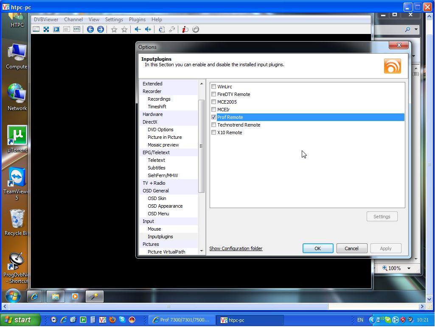This screenshot has width=435, height=327.
Task: Click the OK button
Action: coord(317,248)
